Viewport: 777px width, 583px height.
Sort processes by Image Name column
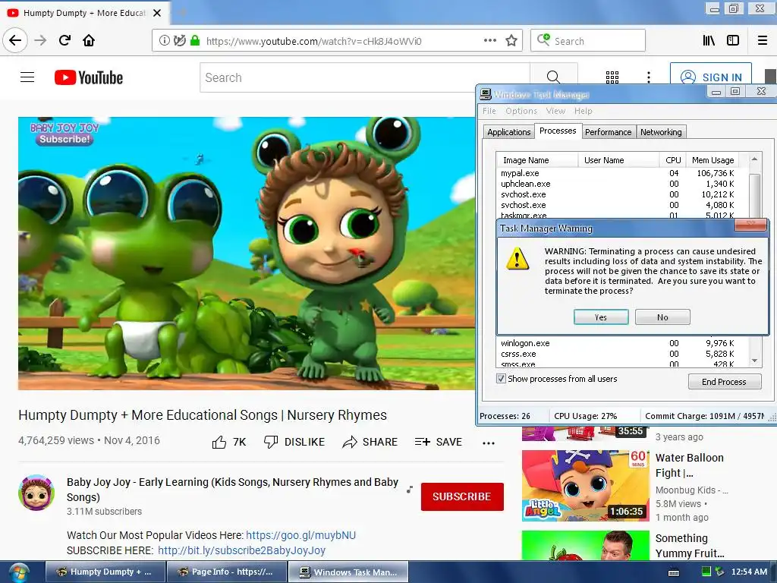pyautogui.click(x=537, y=160)
